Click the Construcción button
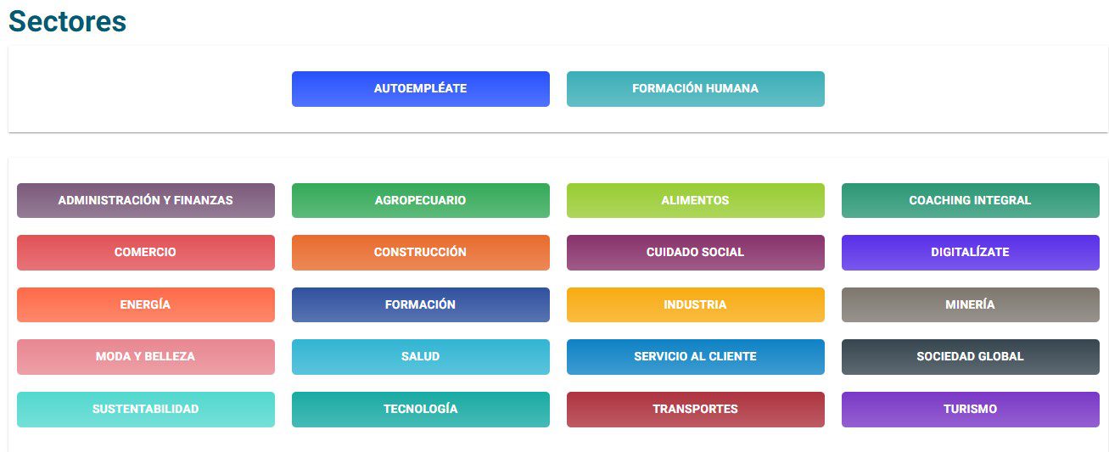 (420, 253)
